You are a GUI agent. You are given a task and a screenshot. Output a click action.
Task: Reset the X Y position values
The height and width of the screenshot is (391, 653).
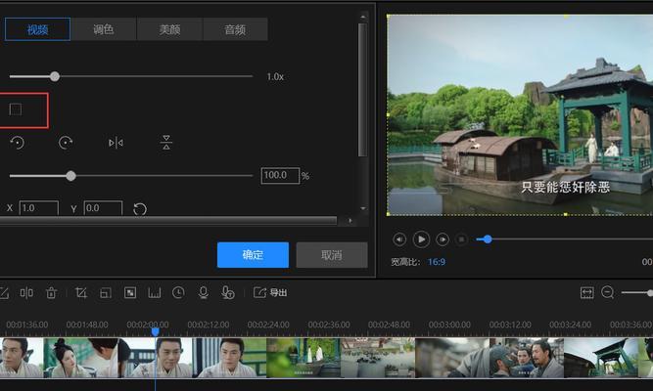(x=140, y=209)
